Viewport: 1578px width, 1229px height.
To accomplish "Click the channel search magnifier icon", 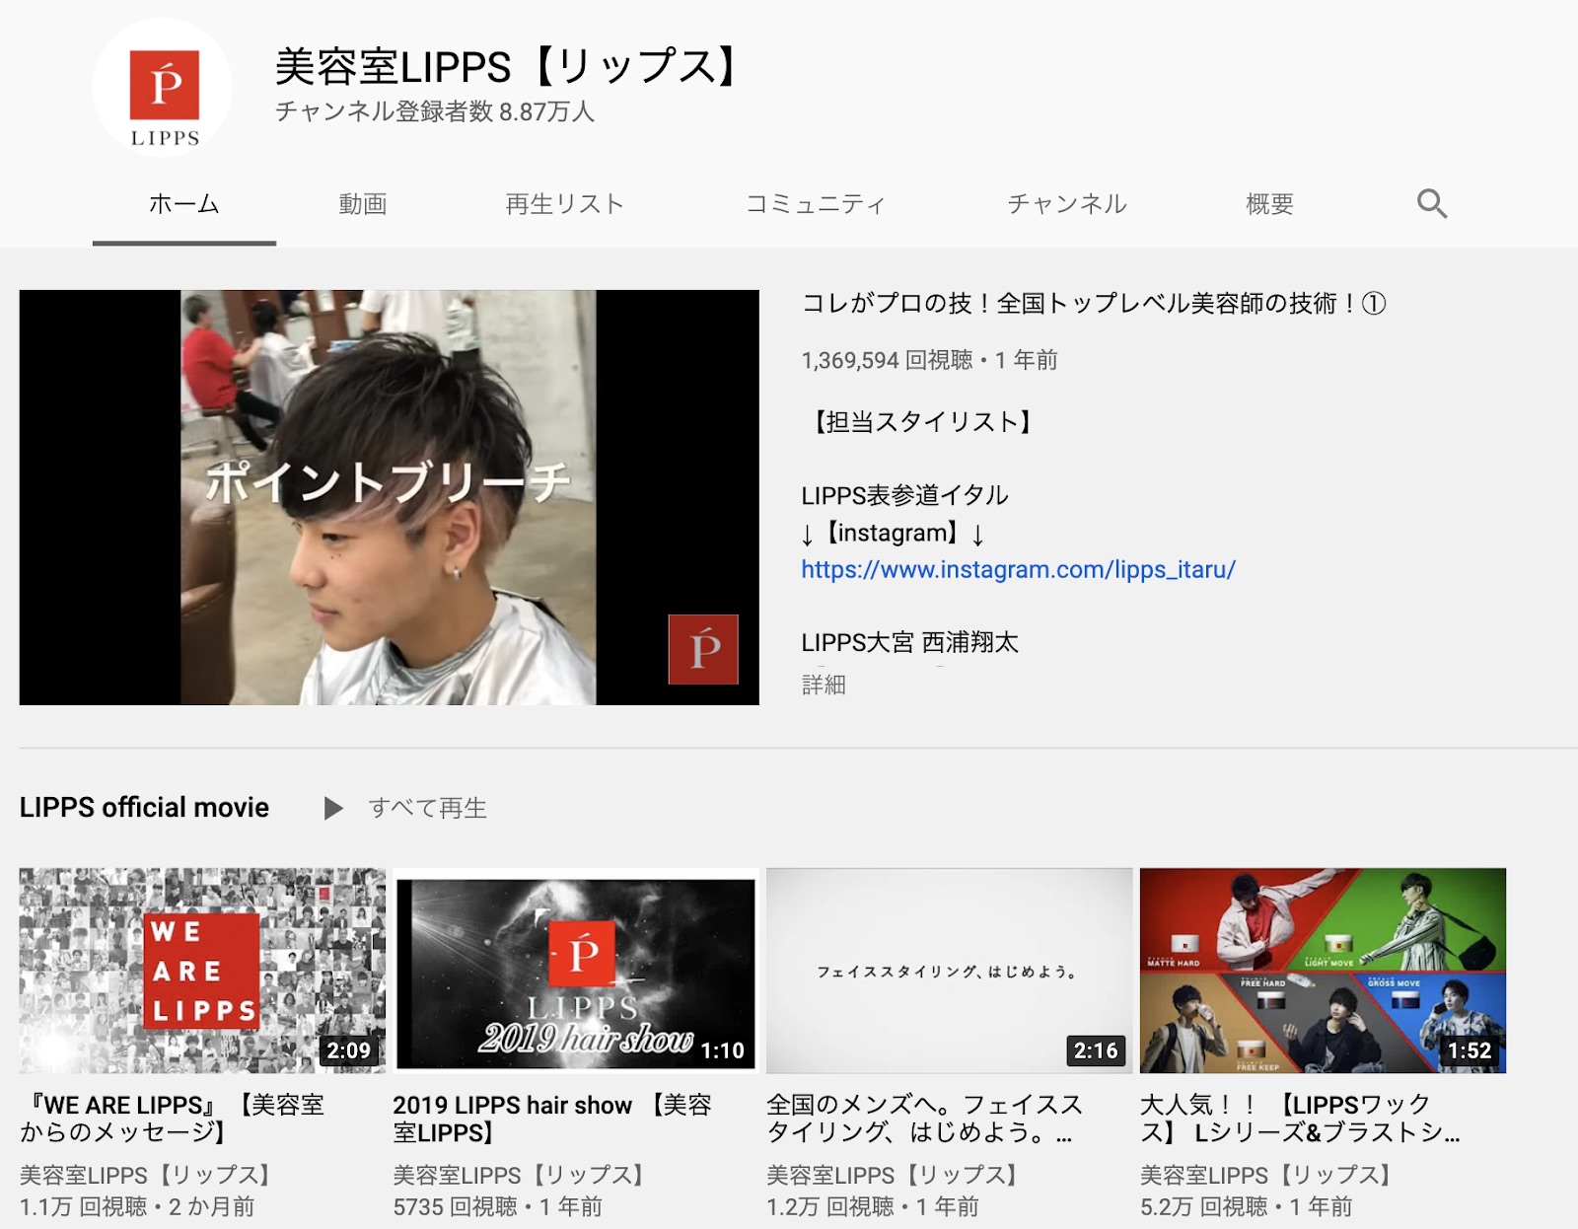I will [x=1431, y=204].
